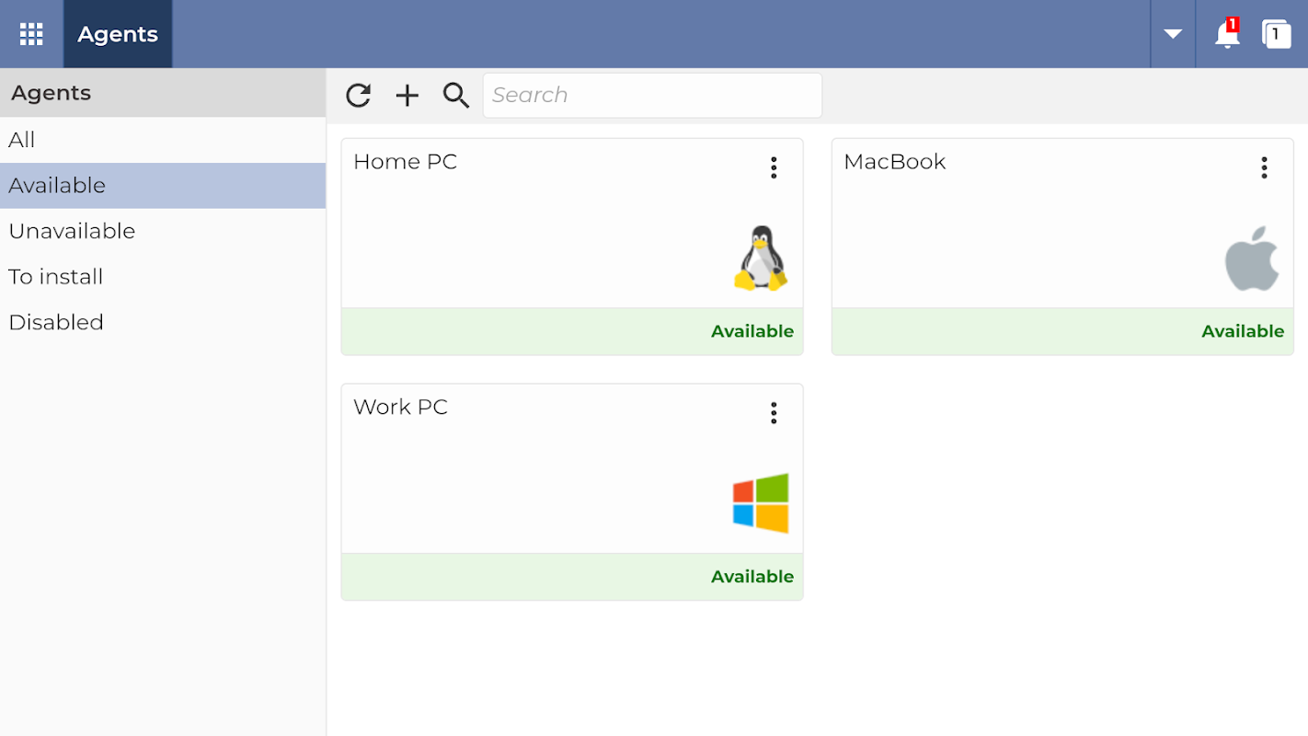Click the Apple logo on MacBook card
This screenshot has width=1308, height=736.
pyautogui.click(x=1252, y=259)
